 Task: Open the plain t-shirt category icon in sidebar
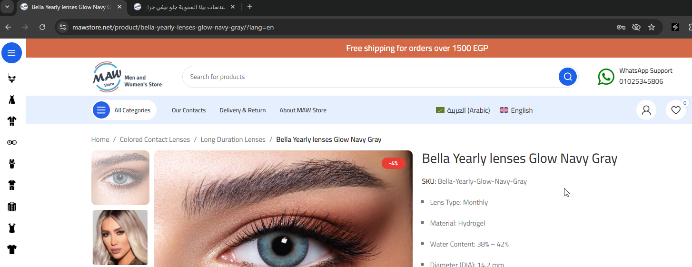coord(12,249)
